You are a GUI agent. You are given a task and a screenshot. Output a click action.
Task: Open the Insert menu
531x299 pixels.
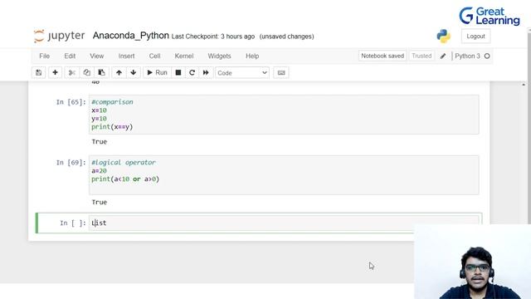click(x=126, y=56)
